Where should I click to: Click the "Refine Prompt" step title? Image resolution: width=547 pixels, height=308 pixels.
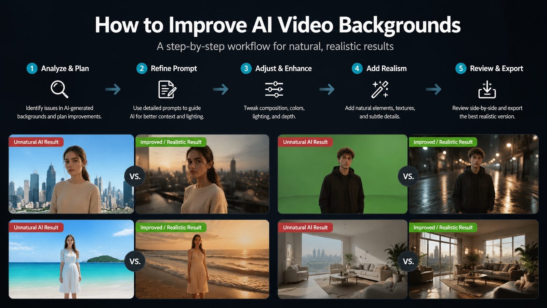174,68
